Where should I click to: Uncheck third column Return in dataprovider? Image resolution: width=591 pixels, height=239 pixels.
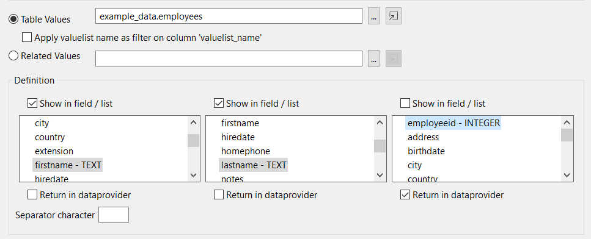tap(405, 194)
